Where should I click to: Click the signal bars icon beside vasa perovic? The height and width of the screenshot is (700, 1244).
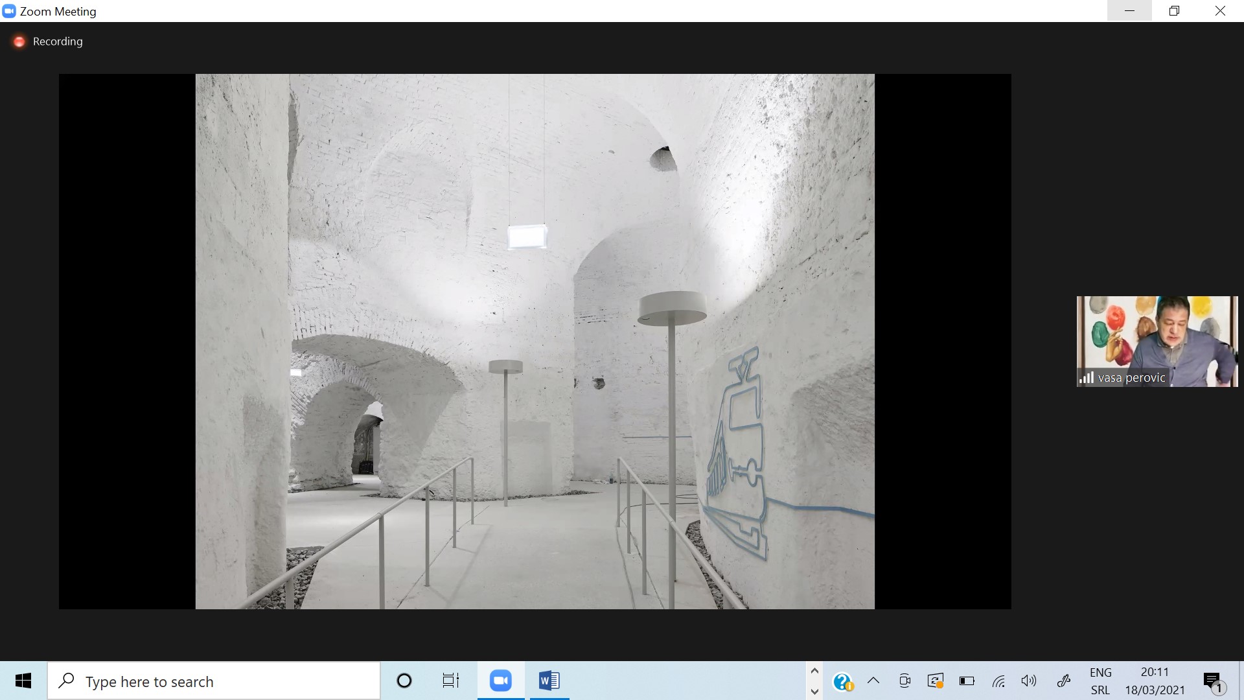(1087, 377)
